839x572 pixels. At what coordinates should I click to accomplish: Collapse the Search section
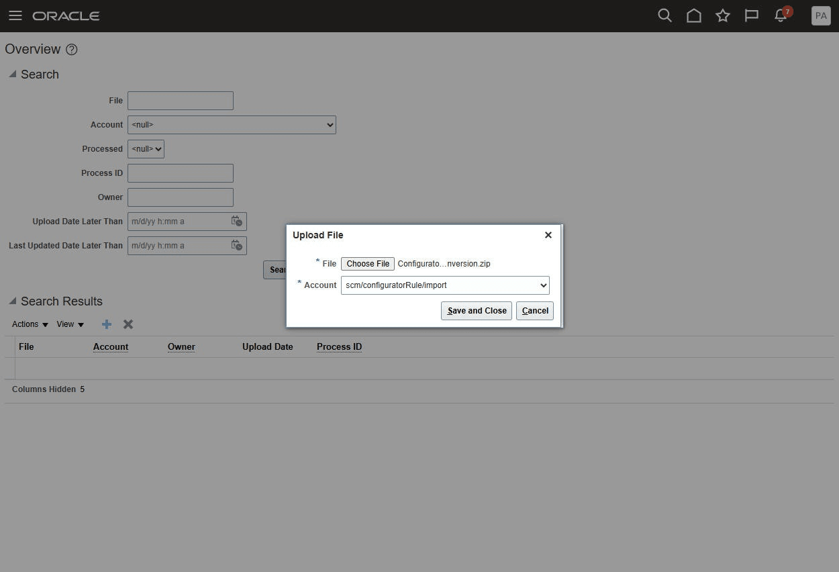(x=12, y=74)
